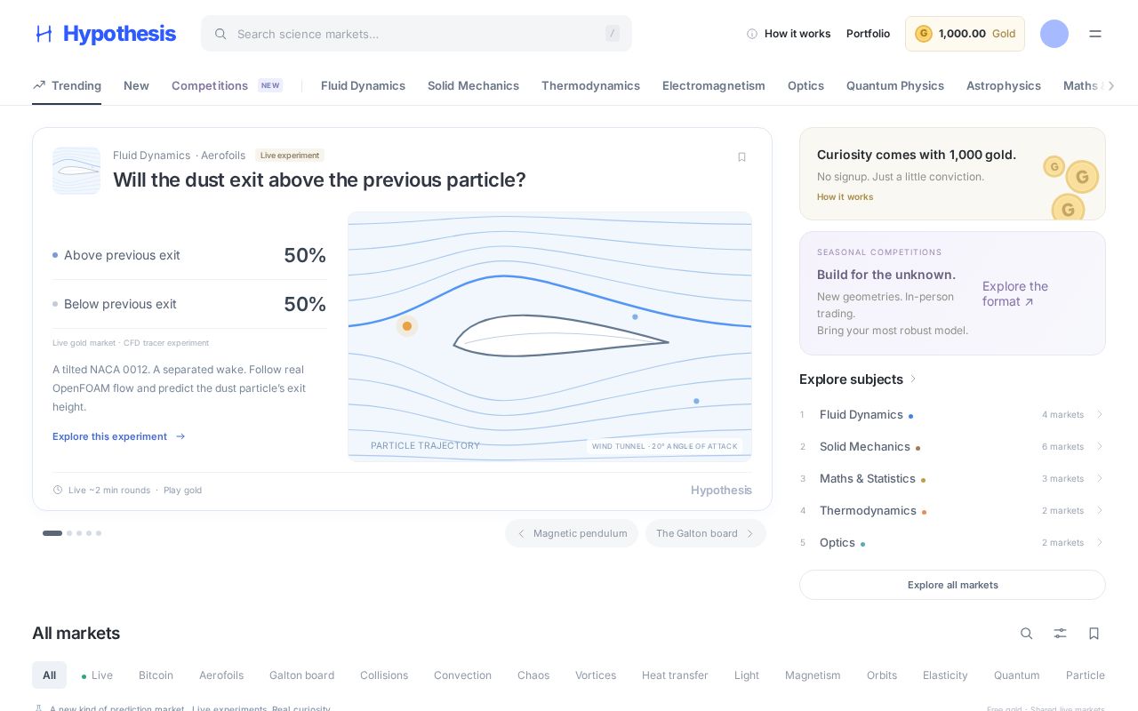The height and width of the screenshot is (711, 1138).
Task: Toggle the All filter chip
Action: 49,675
